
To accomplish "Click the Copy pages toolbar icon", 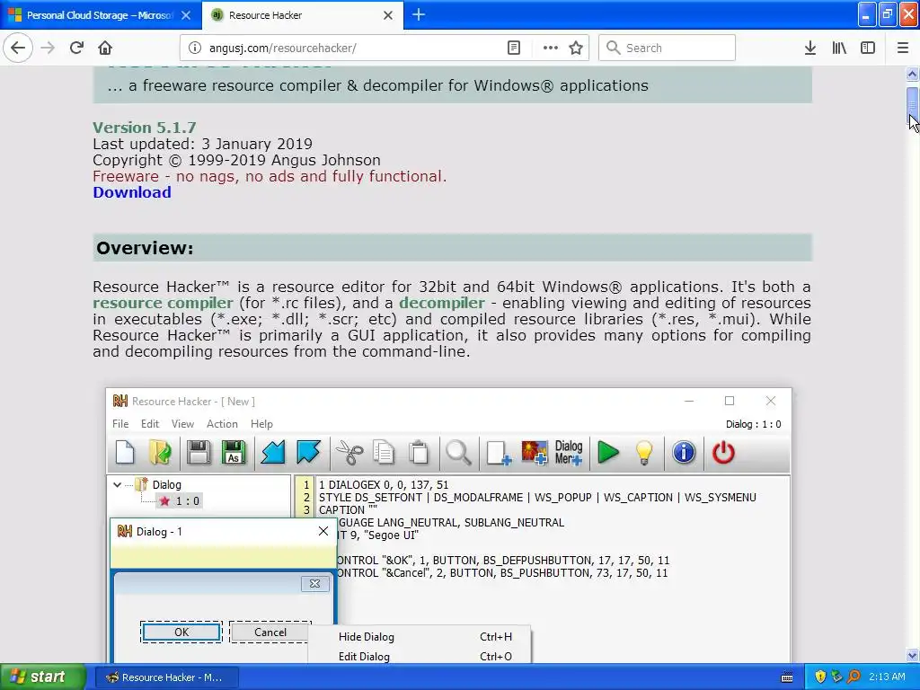I will (385, 453).
